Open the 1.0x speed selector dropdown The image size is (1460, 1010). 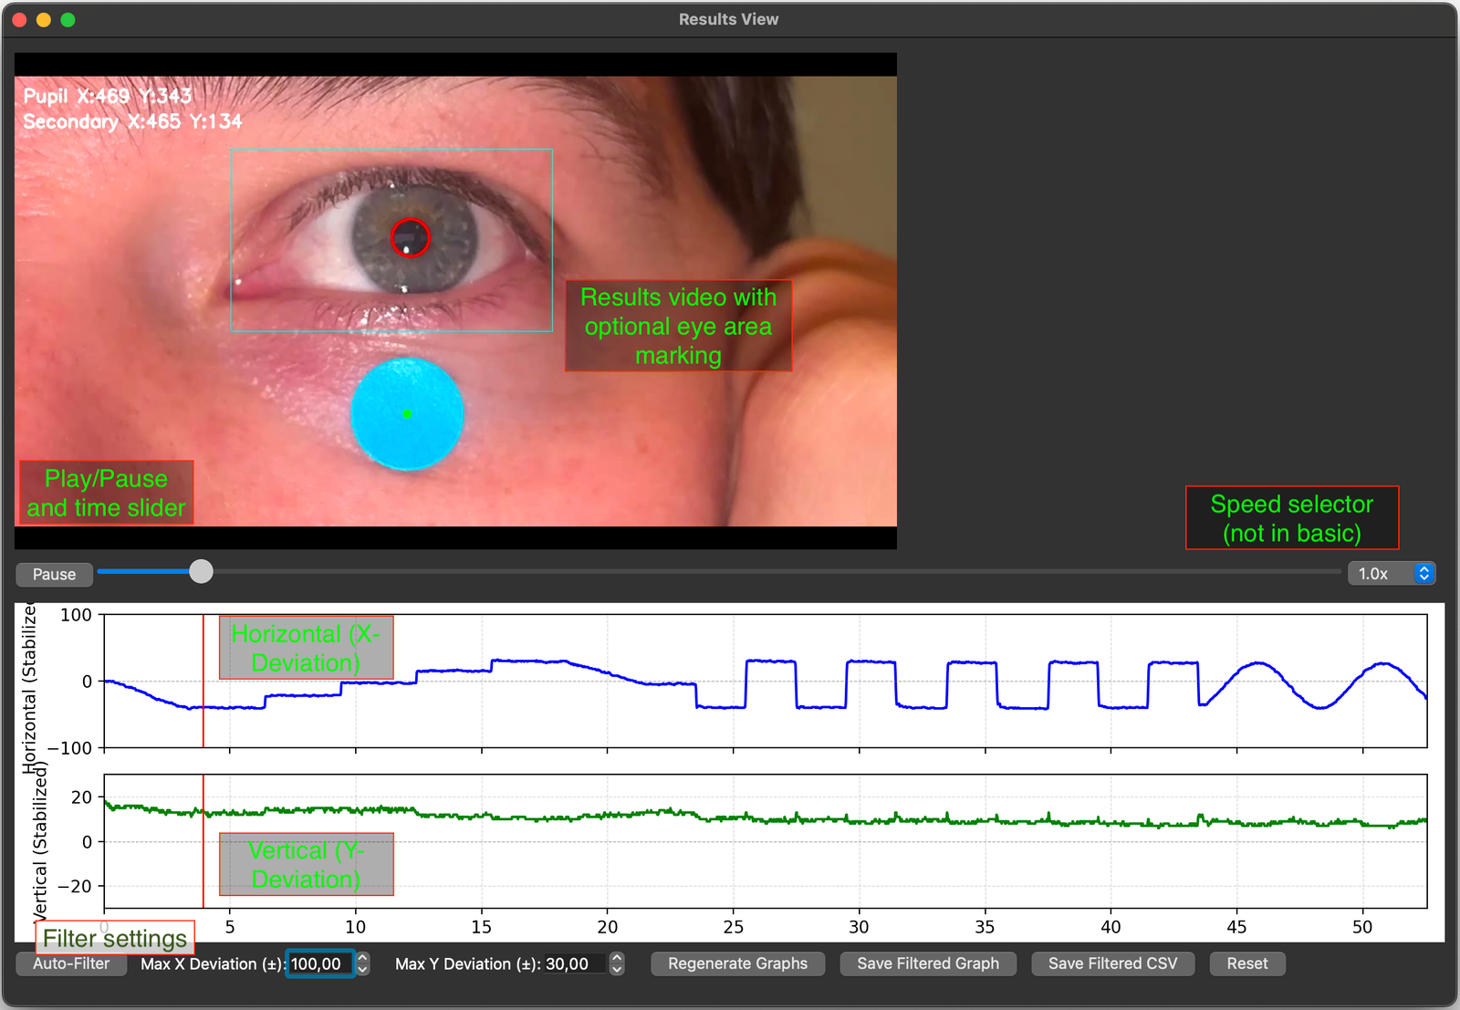click(x=1391, y=573)
